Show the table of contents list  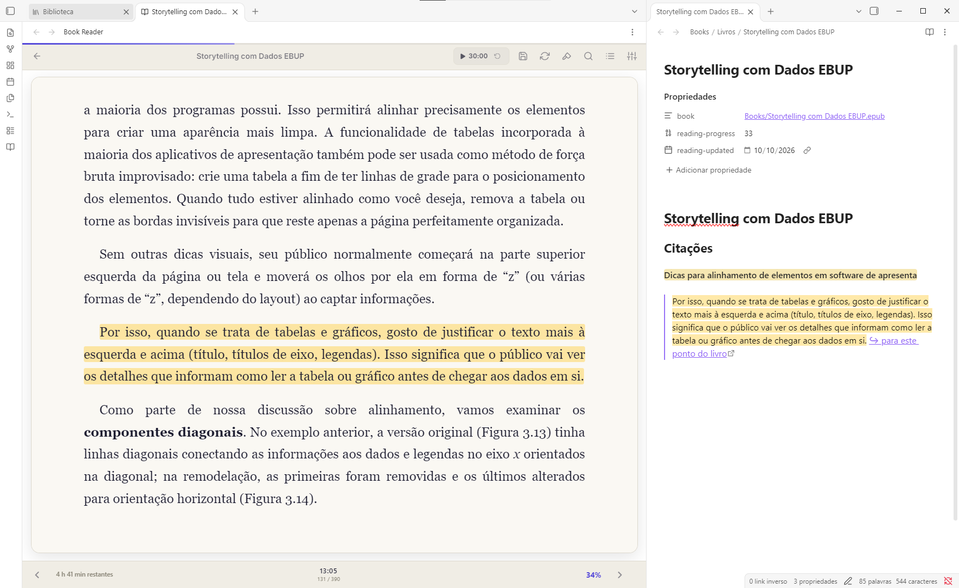pyautogui.click(x=610, y=56)
